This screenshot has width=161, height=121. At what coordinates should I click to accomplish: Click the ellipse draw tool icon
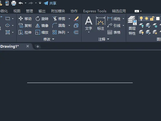click(x=8, y=25)
